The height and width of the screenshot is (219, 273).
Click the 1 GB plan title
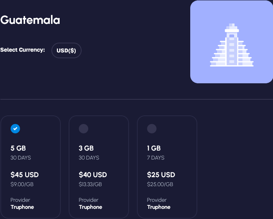point(154,148)
